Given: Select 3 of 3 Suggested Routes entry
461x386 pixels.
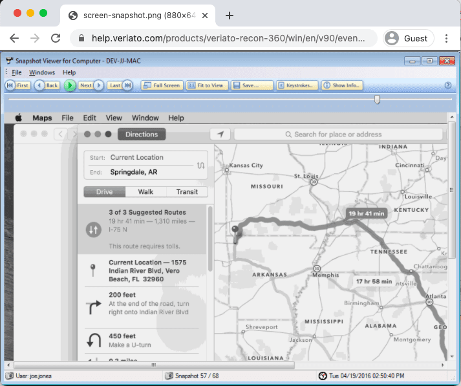Looking at the screenshot, I should click(x=142, y=229).
